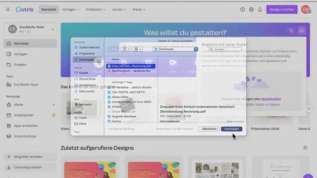Expand the 07-Paradise folder chevron
Image resolution: width=317 pixels, height=178 pixels.
154,88
